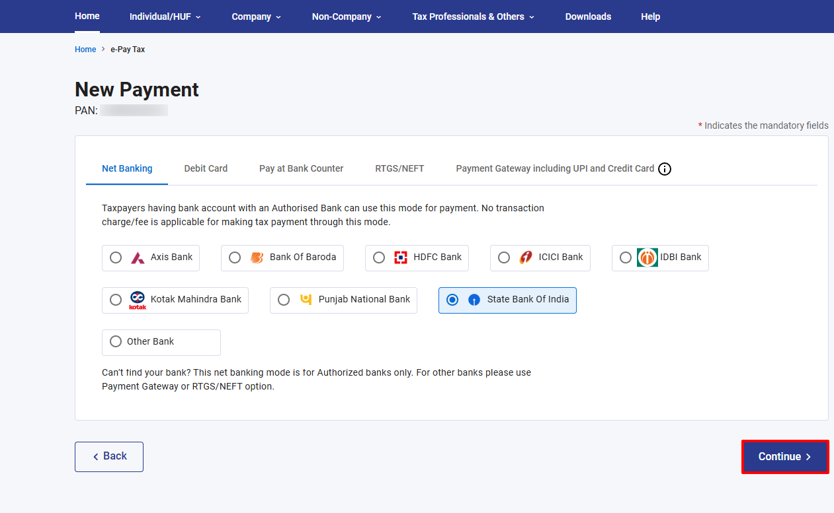Select the ICICI Bank radio button
The image size is (834, 513).
(x=504, y=257)
